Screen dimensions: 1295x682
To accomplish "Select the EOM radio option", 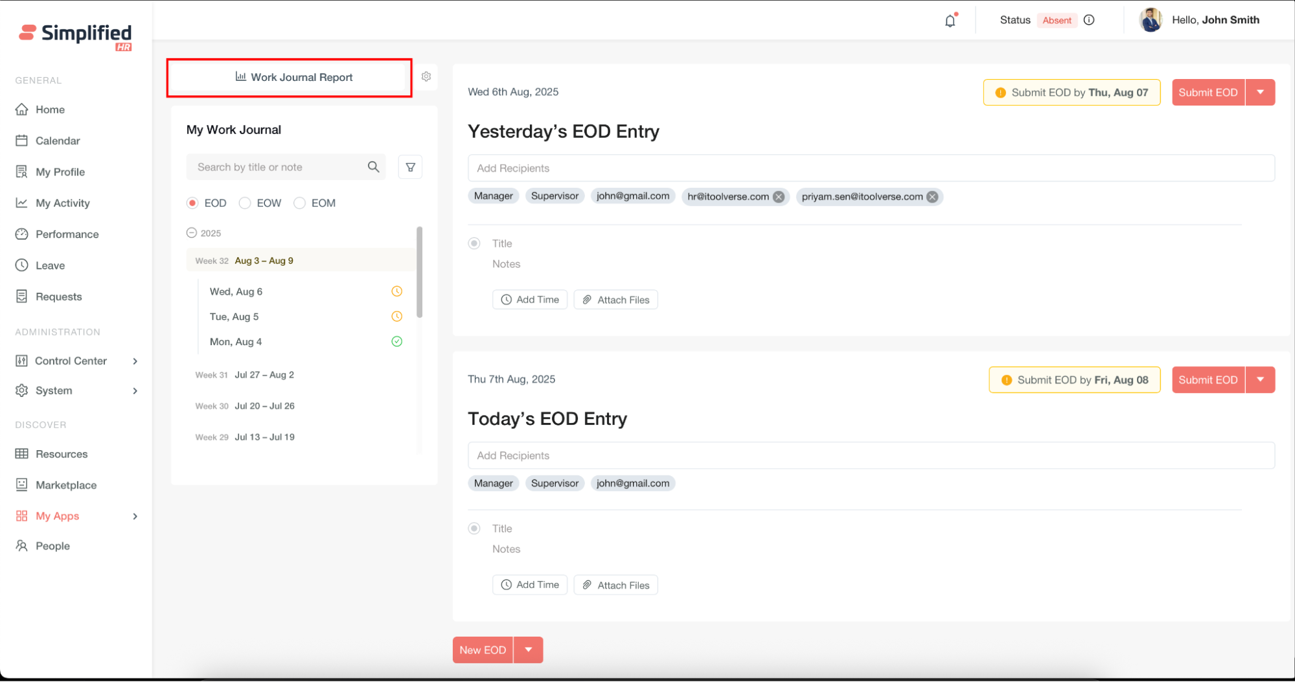I will pyautogui.click(x=299, y=203).
